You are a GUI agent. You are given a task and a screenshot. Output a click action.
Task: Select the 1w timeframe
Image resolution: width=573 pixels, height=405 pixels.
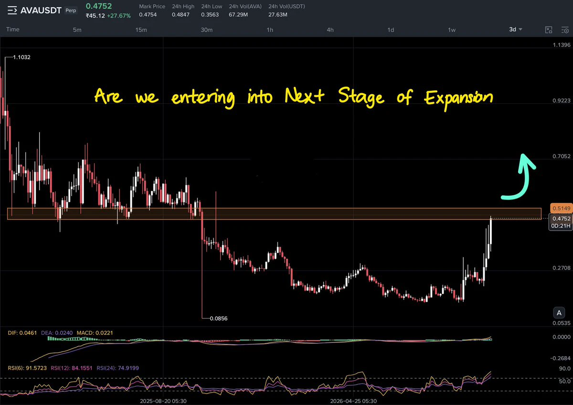point(452,30)
